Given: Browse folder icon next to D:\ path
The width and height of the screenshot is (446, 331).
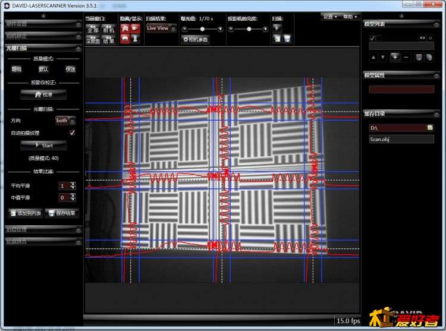Looking at the screenshot, I should (x=430, y=128).
